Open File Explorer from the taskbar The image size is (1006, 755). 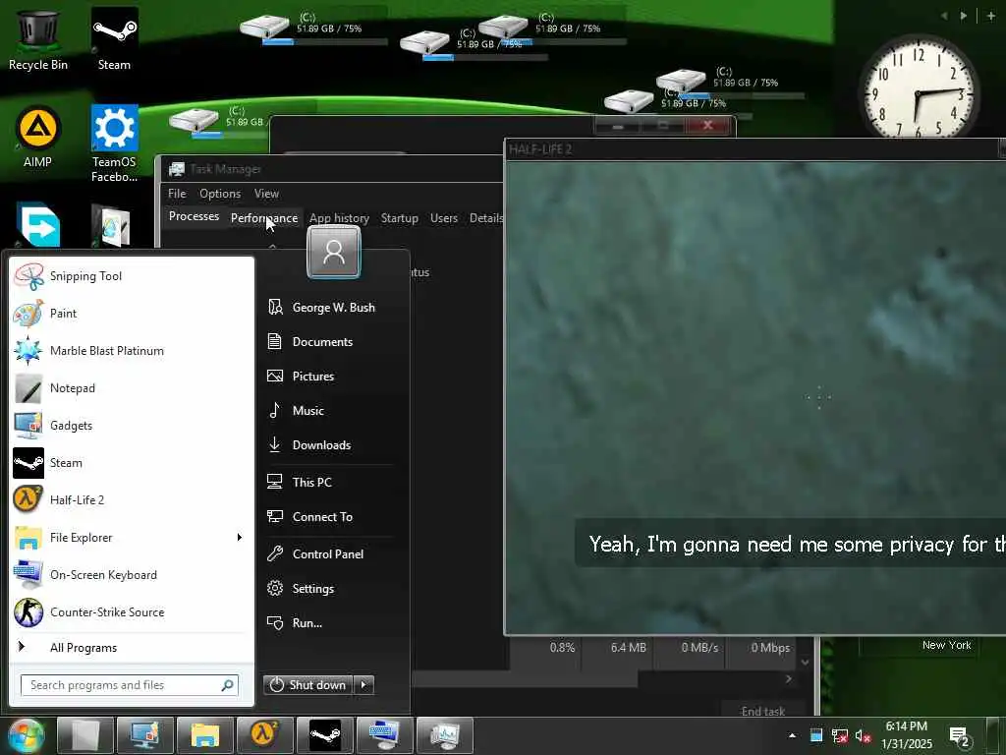(x=204, y=735)
